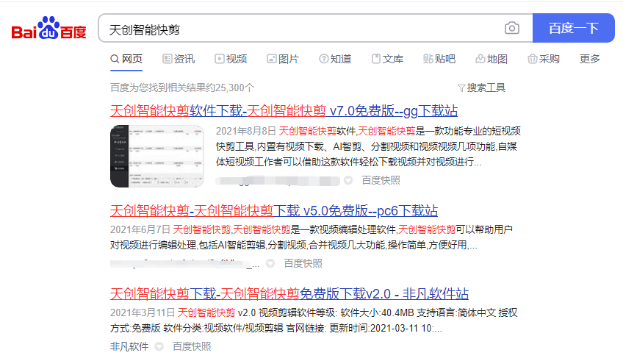Open the 贴吧 tab
Viewport: 623px width, 361px height.
439,60
